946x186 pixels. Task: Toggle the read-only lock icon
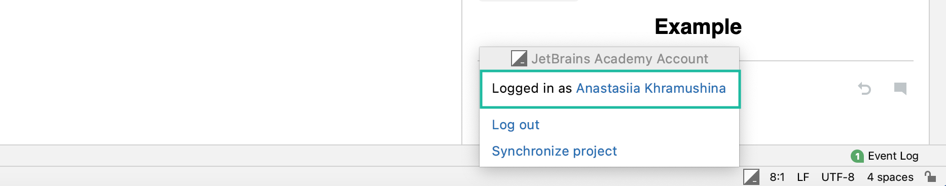tap(930, 176)
